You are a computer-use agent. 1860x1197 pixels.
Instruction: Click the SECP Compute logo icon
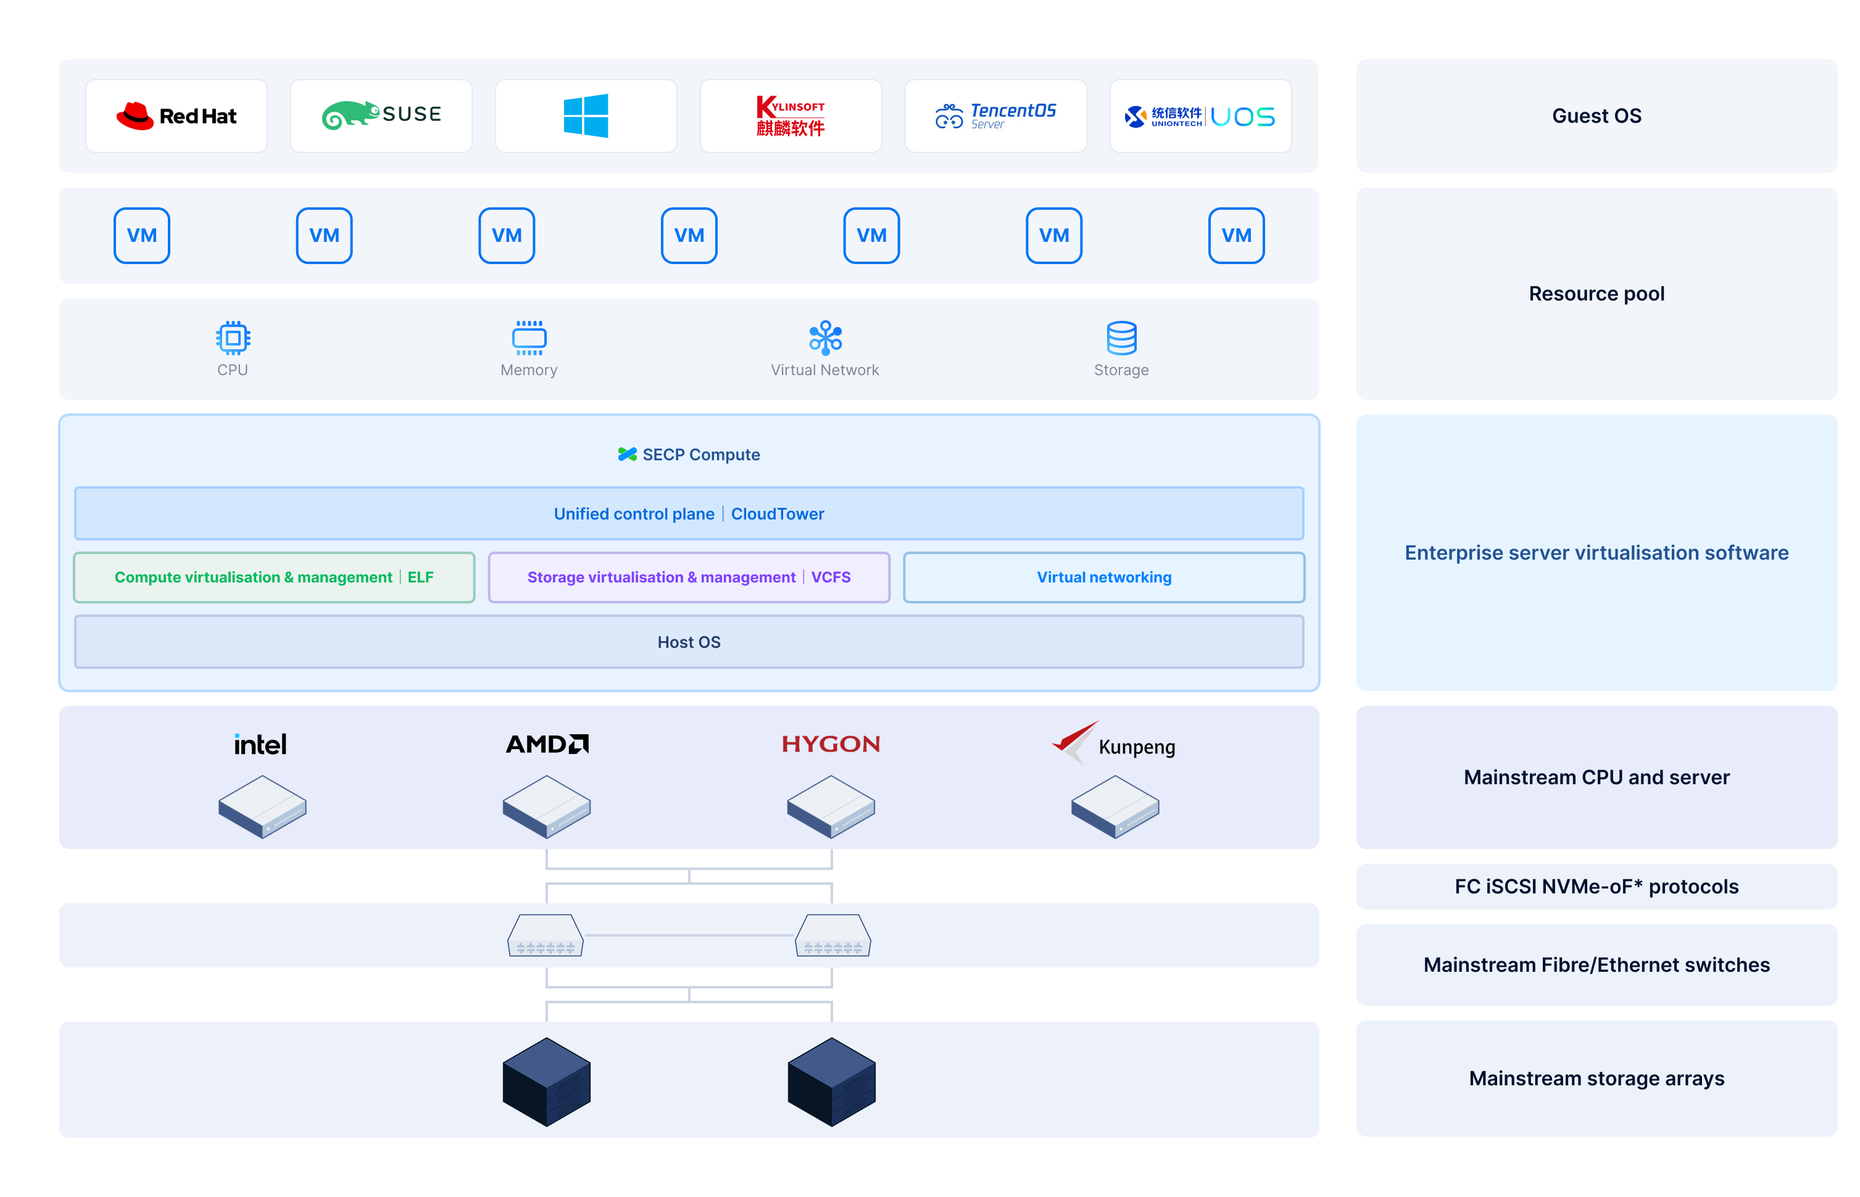point(626,454)
